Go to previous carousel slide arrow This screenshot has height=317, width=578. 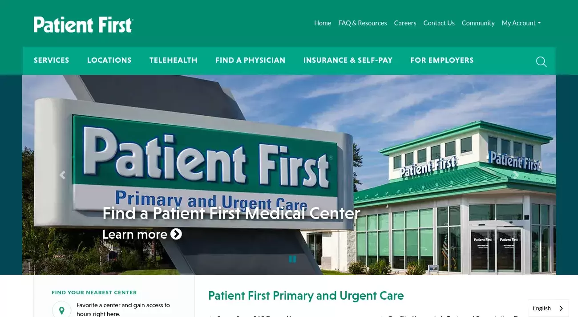62,175
